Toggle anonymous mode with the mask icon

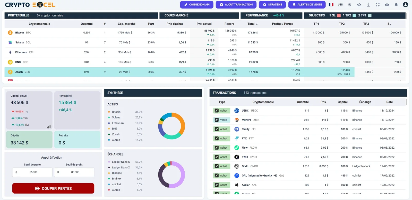(x=387, y=5)
